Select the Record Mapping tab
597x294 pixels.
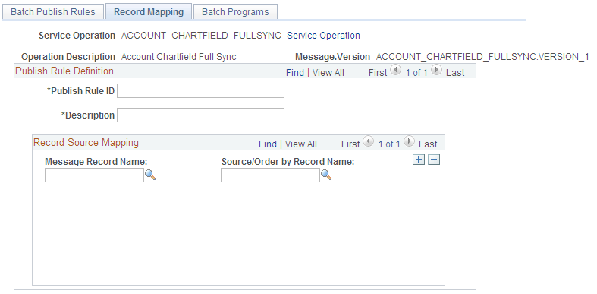149,12
